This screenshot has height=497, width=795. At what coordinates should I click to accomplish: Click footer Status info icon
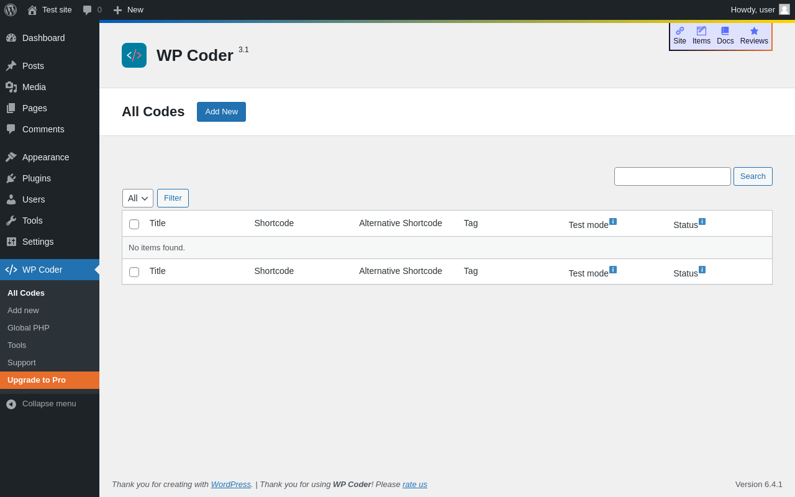(702, 270)
